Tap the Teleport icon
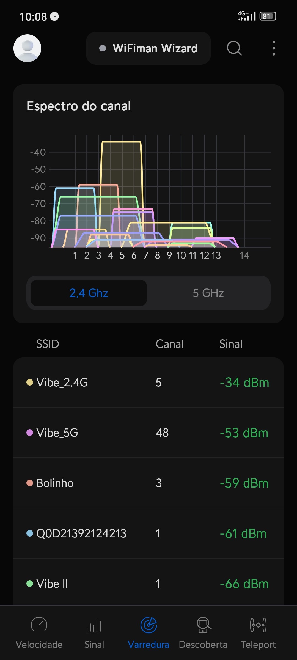297x660 pixels. 258,625
